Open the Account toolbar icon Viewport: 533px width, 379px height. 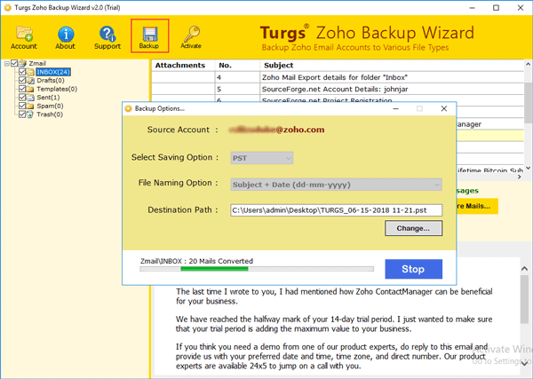click(24, 37)
